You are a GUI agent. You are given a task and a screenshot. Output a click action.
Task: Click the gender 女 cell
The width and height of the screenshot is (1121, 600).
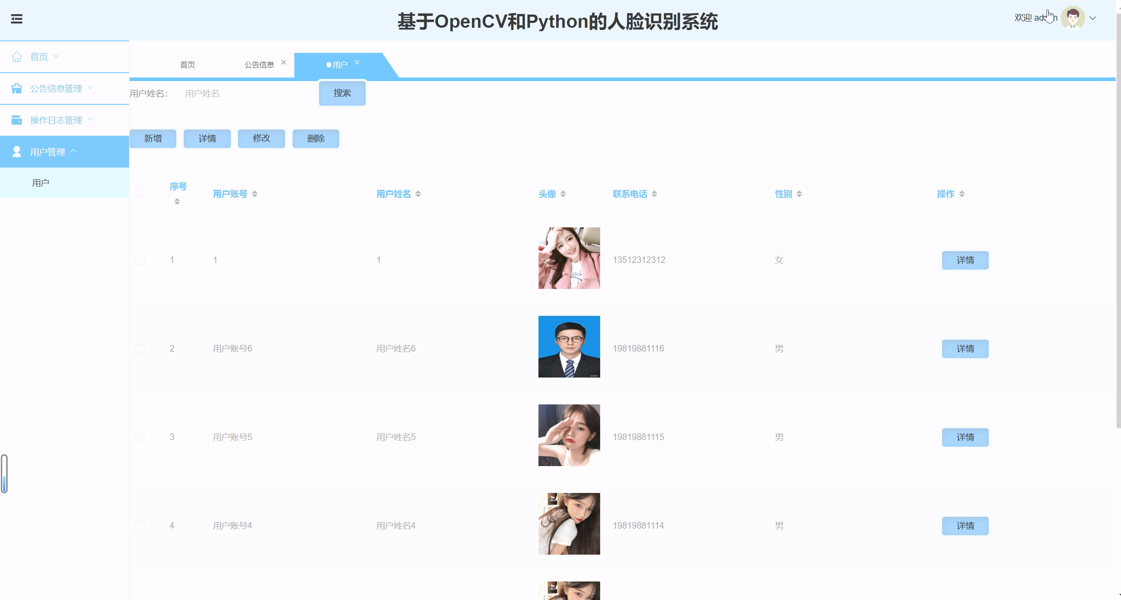pyautogui.click(x=779, y=260)
